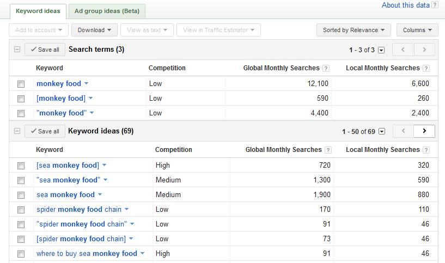Select the where to buy sea monkey food checkbox
Viewport: 445px width, 263px height.
pos(21,254)
